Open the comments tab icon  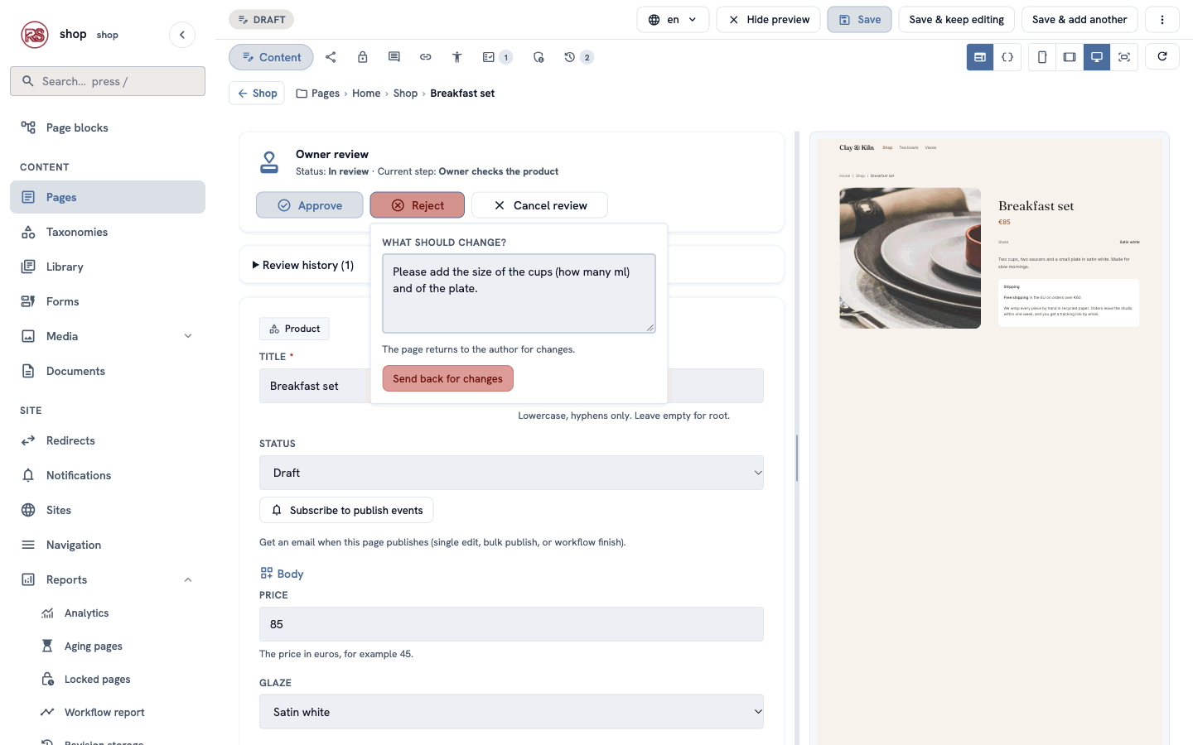[394, 57]
